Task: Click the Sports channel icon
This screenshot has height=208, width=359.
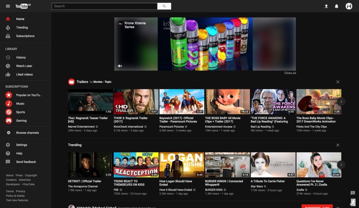Action: (9, 112)
